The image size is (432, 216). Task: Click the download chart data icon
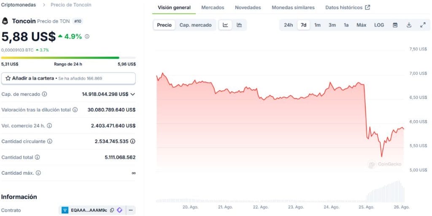tap(409, 25)
